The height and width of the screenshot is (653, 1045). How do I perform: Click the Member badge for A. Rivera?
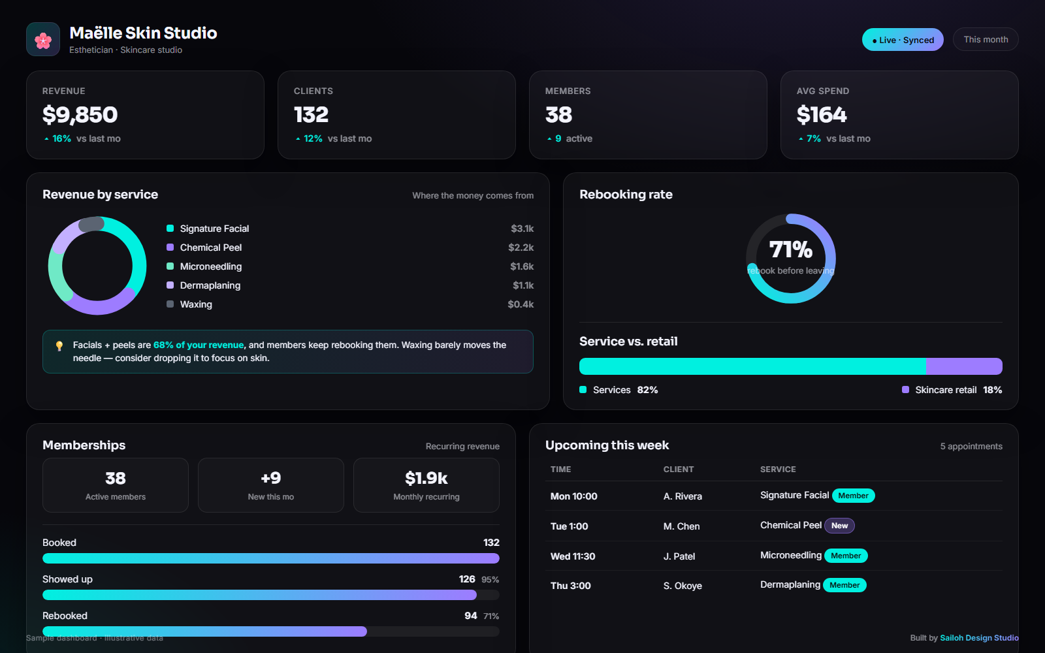pos(853,496)
